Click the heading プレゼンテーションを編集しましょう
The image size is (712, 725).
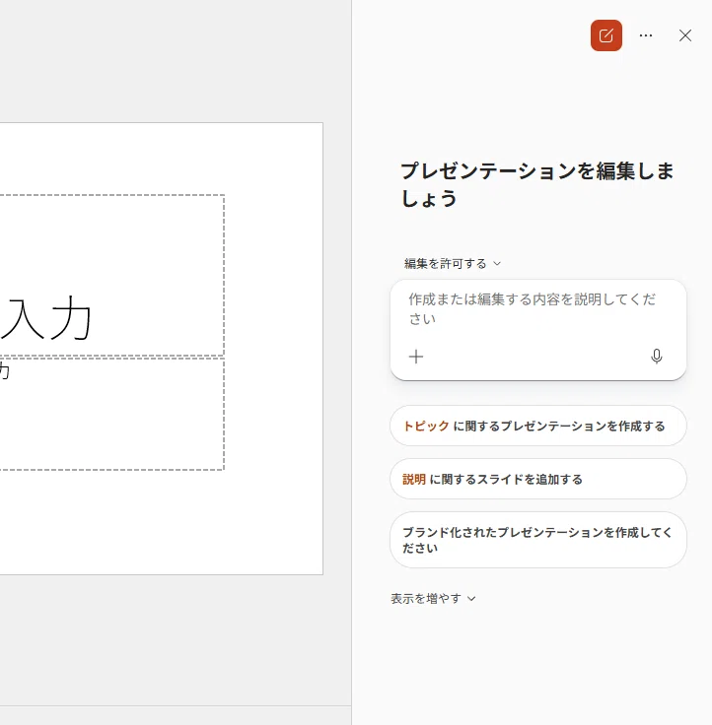point(537,184)
